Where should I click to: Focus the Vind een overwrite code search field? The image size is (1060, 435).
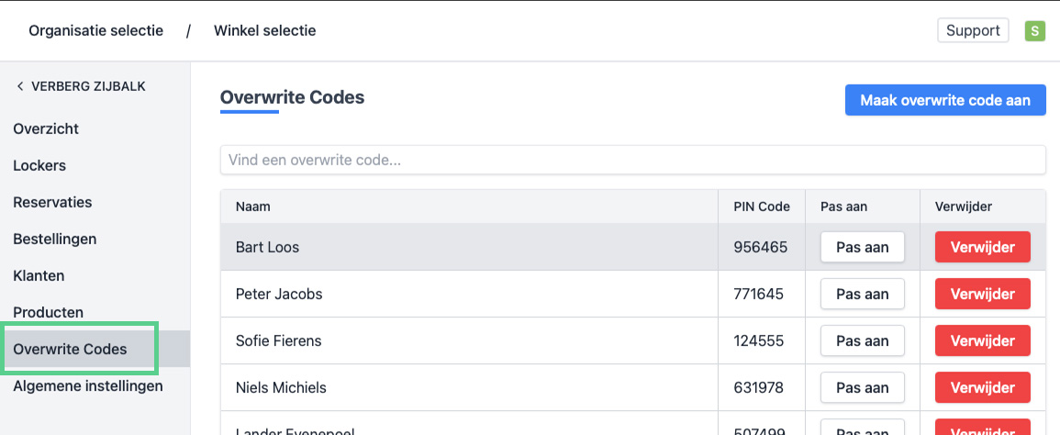click(x=632, y=160)
